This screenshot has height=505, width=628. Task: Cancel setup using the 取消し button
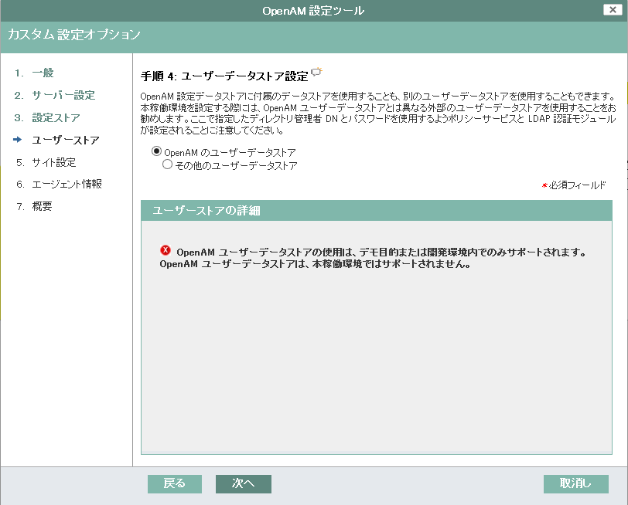pos(575,483)
